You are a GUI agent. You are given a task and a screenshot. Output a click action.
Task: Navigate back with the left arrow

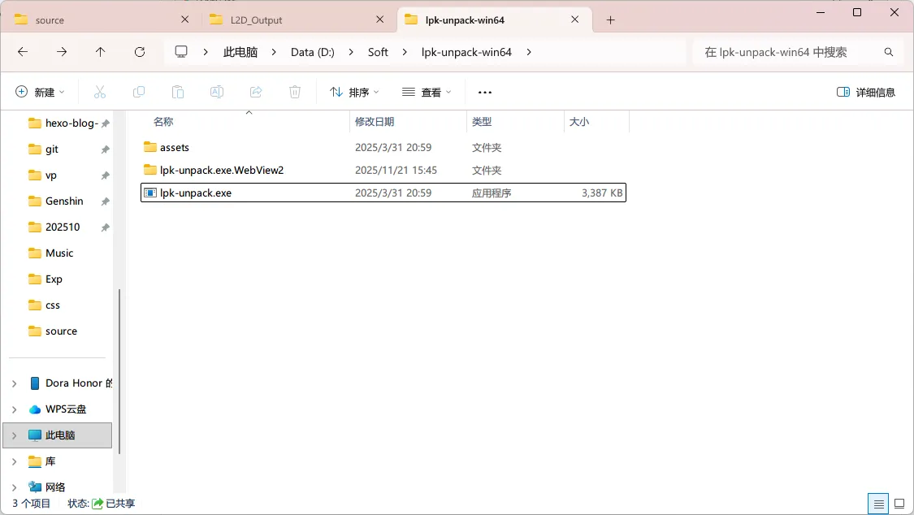tap(23, 52)
